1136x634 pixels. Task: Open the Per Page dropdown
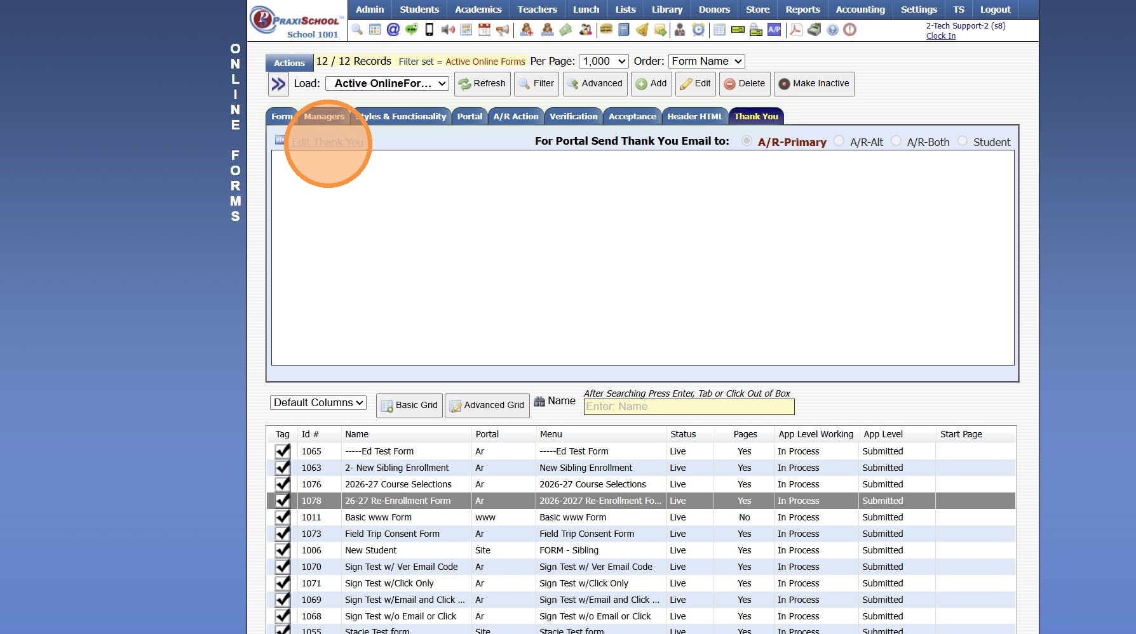[x=604, y=62]
